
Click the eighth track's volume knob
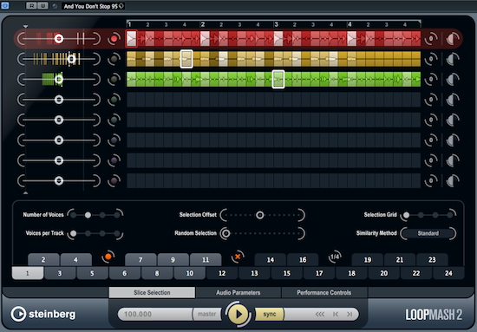453,181
